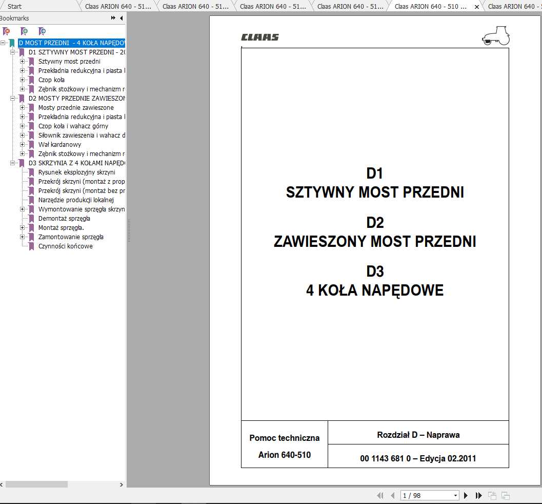Go to the next page

pyautogui.click(x=466, y=495)
